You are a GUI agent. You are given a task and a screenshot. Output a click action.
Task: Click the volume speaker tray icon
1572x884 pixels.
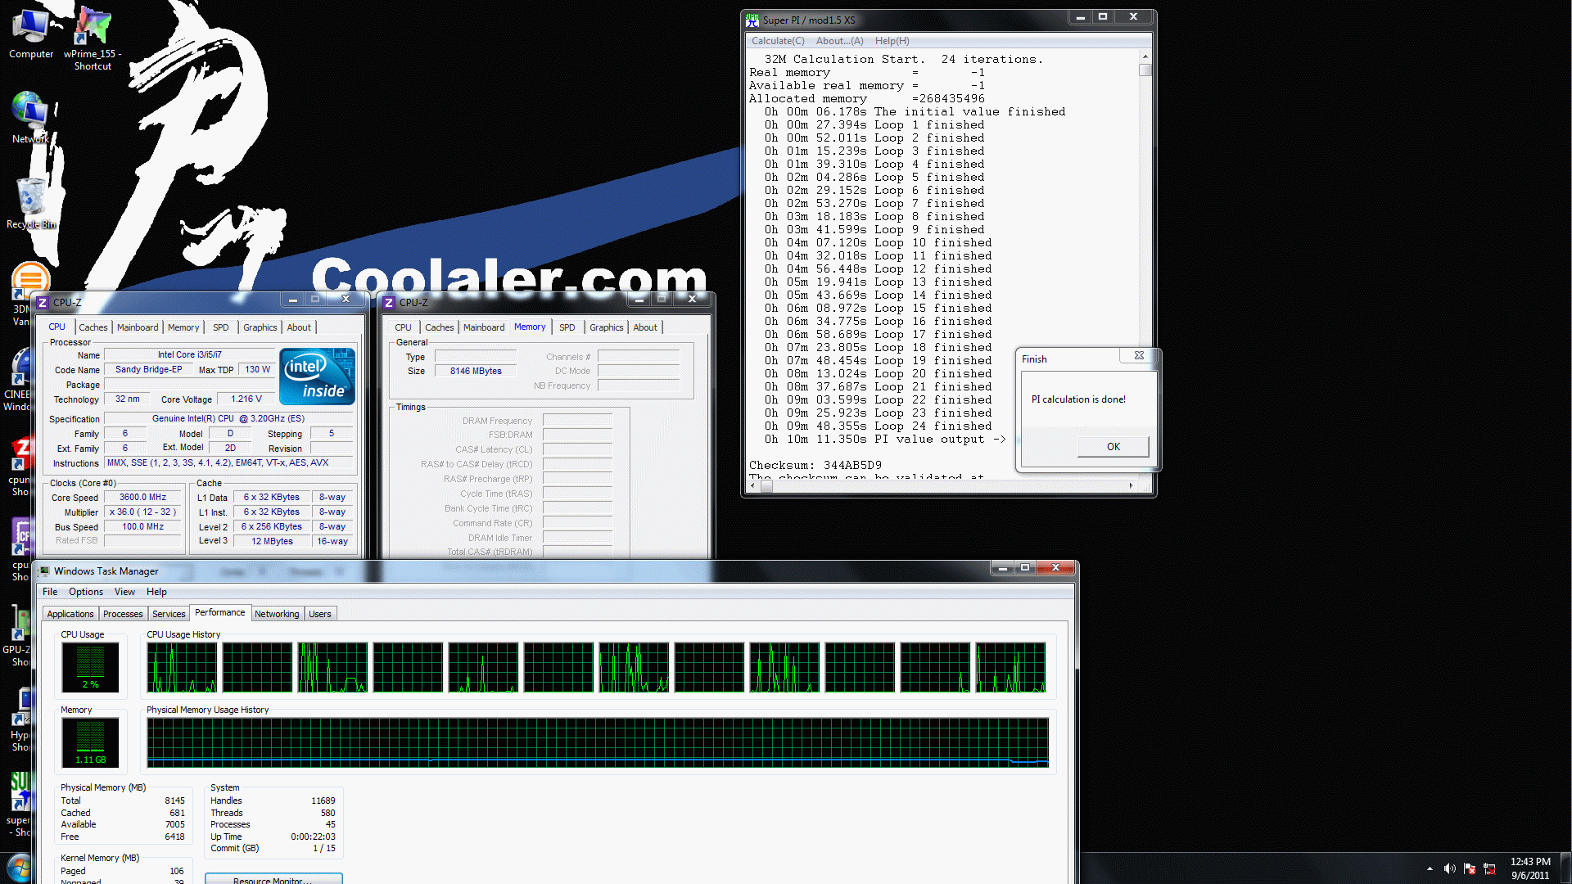point(1449,868)
